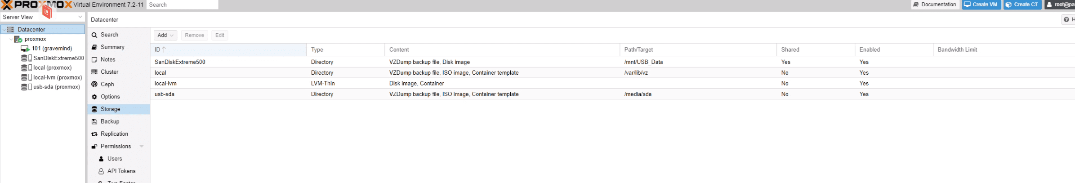Click the Users person icon

101,159
